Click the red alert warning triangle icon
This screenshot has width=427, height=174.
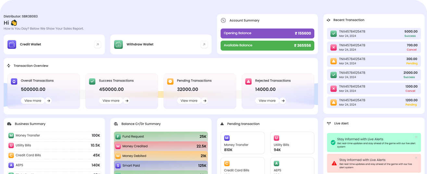pyautogui.click(x=334, y=163)
